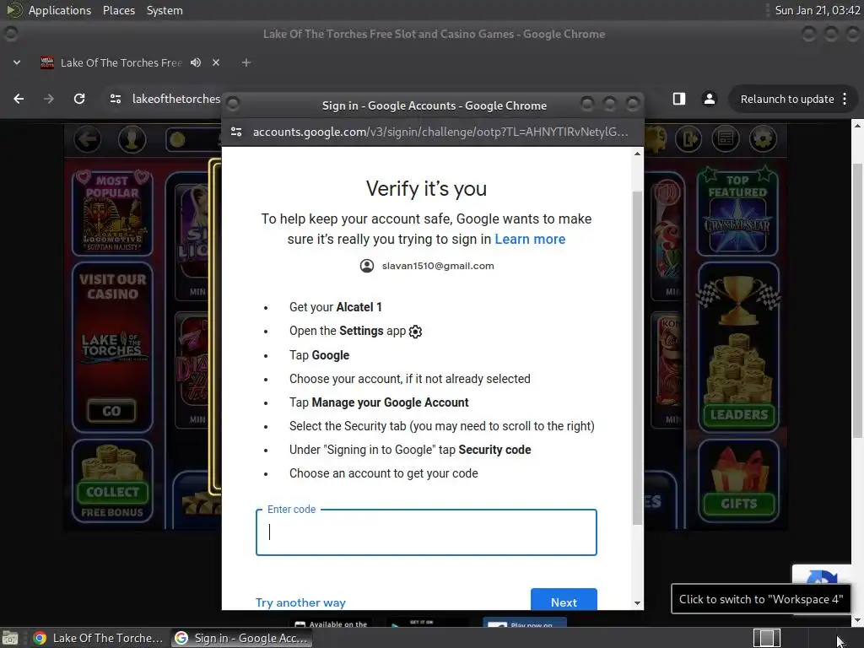Click the game exit door icon
Screen dimensions: 864x648
(x=688, y=139)
